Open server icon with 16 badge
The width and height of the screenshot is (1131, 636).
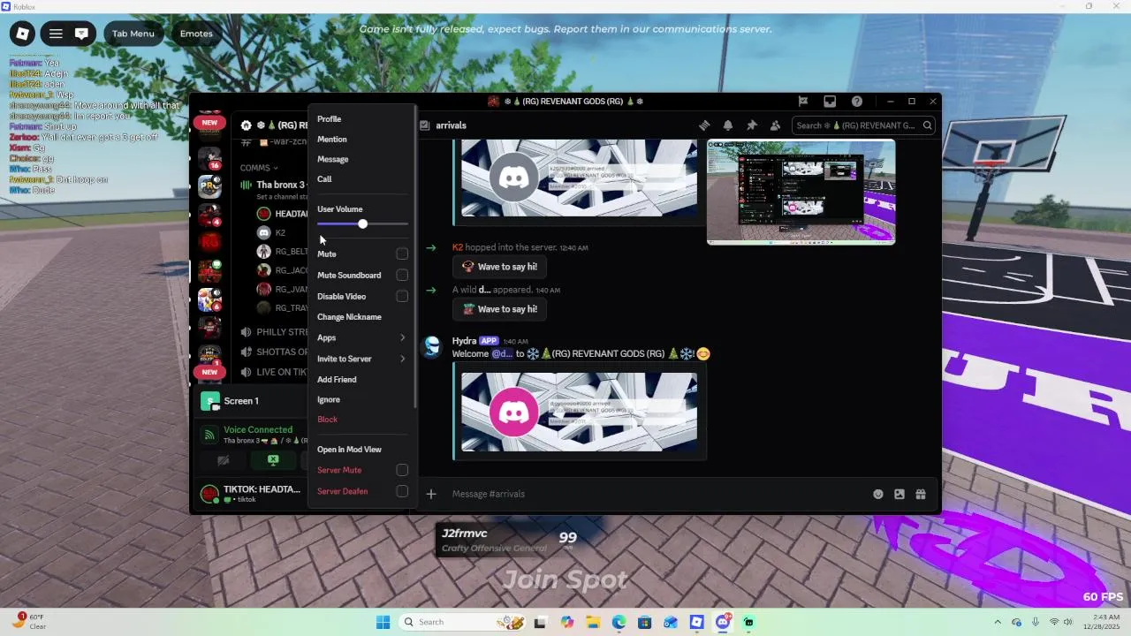(x=209, y=159)
